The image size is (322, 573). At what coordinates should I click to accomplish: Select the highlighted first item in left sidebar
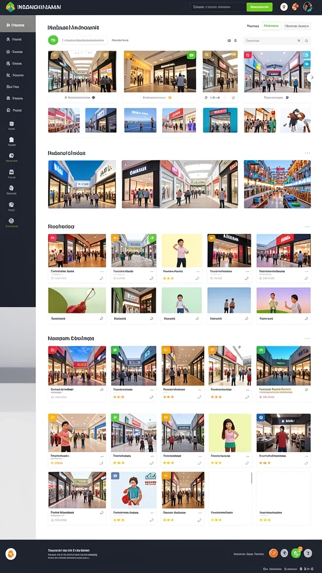pyautogui.click(x=18, y=25)
